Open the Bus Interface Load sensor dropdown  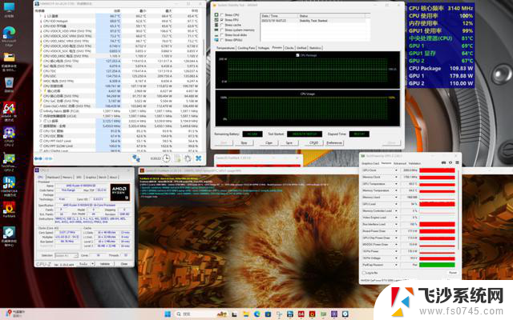[396, 224]
